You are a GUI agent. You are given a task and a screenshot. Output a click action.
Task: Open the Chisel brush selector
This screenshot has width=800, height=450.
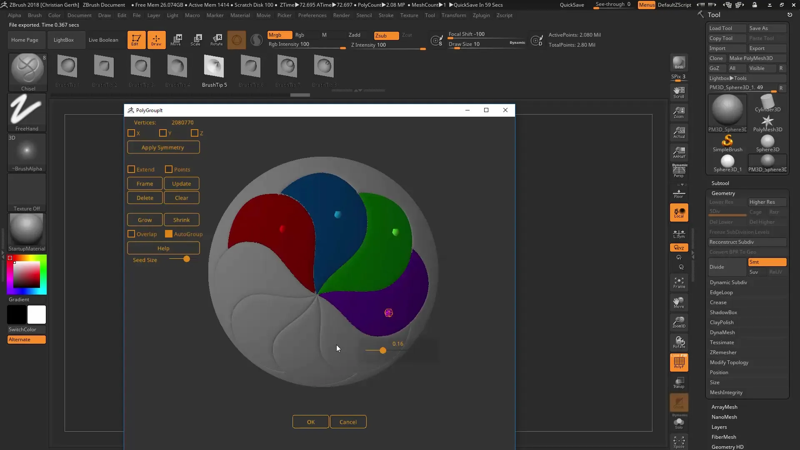[27, 72]
